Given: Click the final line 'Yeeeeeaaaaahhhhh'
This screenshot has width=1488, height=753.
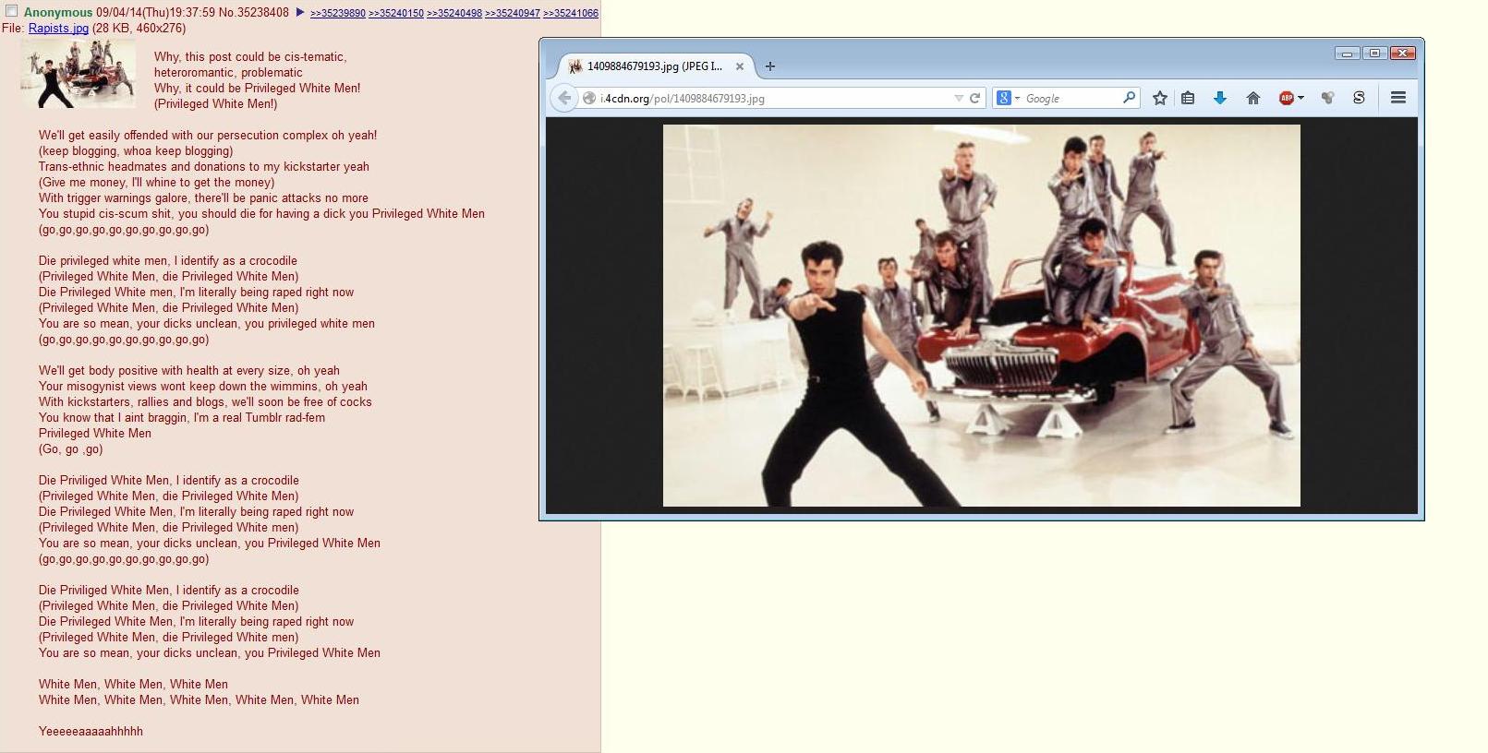Looking at the screenshot, I should pyautogui.click(x=91, y=732).
